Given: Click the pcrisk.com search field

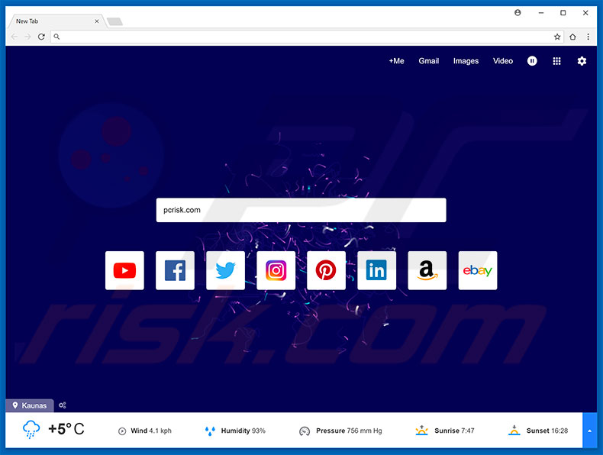Looking at the screenshot, I should click(x=301, y=210).
